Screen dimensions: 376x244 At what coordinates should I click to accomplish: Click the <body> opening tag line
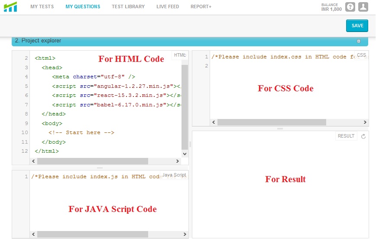pos(52,124)
